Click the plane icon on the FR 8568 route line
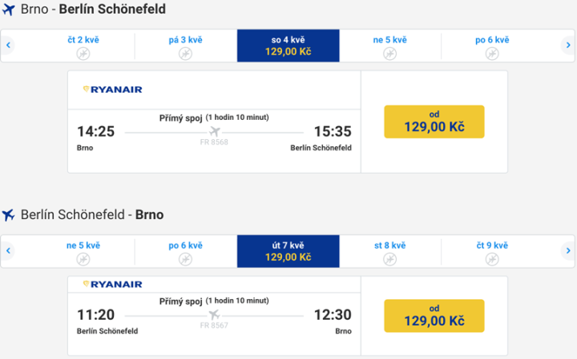The width and height of the screenshot is (577, 359). [x=214, y=131]
